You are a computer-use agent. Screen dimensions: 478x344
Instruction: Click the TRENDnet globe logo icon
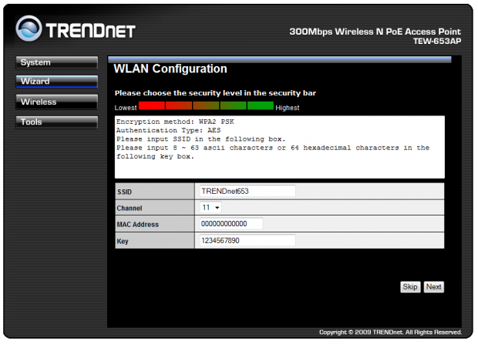29,28
